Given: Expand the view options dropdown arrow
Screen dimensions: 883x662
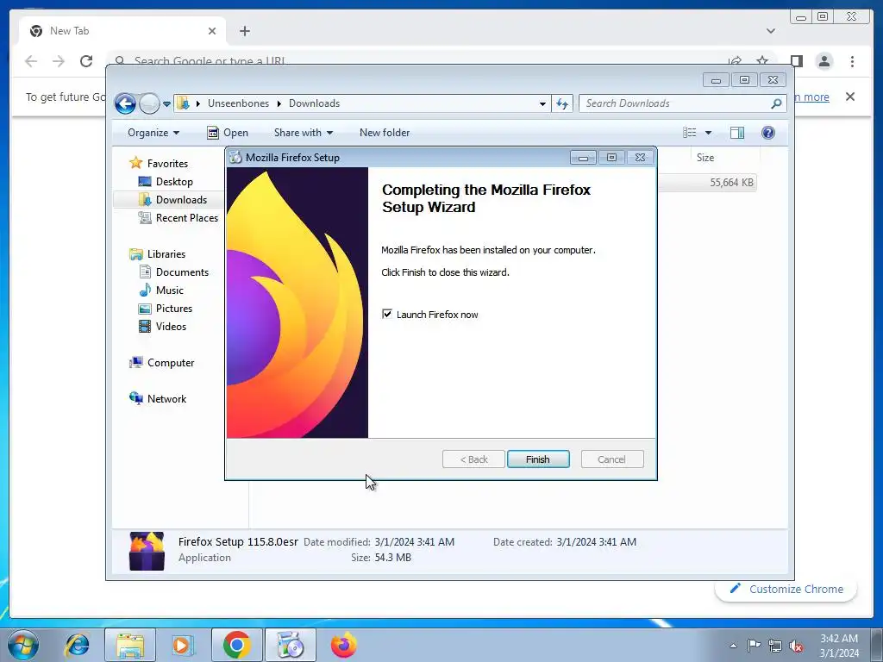Looking at the screenshot, I should pos(709,133).
